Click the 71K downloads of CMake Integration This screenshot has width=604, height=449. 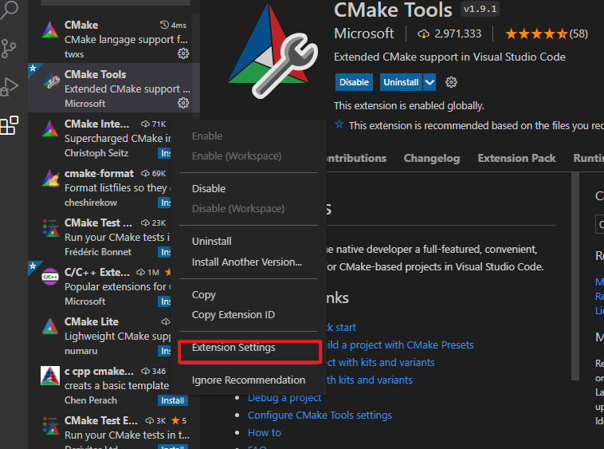tap(153, 124)
